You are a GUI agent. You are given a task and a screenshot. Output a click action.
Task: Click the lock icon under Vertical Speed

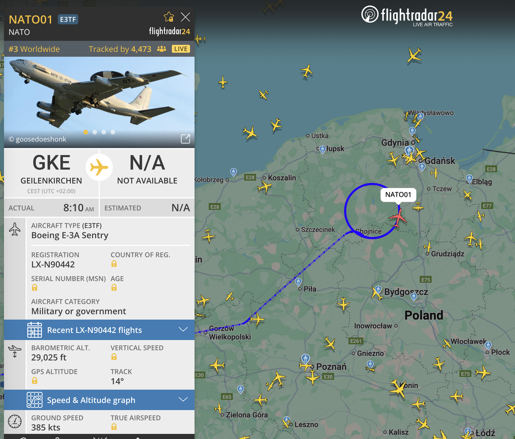coord(114,357)
